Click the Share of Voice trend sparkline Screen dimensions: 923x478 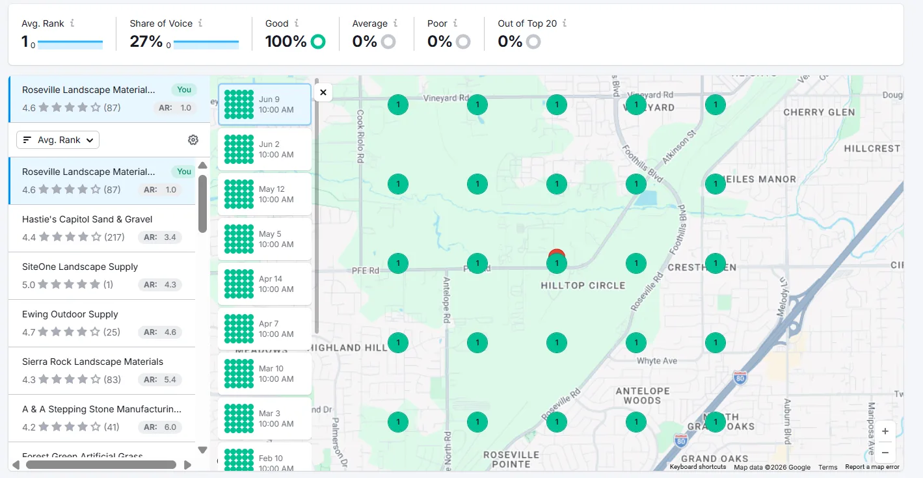click(206, 44)
